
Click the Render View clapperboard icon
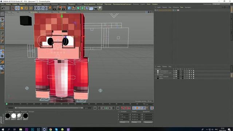pyautogui.click(x=55, y=8)
